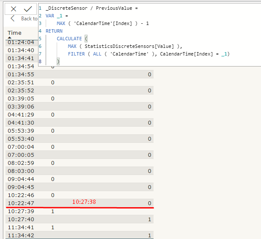
Task: Cancel the formula edit with the X icon
Action: pos(14,9)
